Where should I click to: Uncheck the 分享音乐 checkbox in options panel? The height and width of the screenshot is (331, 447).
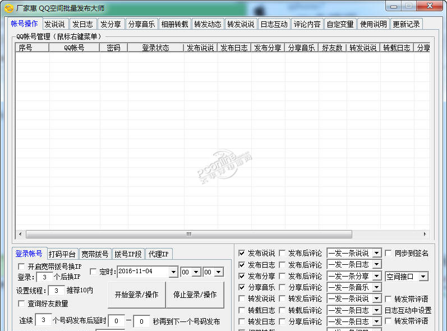coord(242,287)
